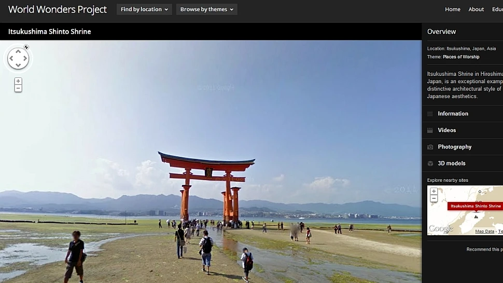The width and height of the screenshot is (503, 283).
Task: Click the Overview heading
Action: tap(441, 32)
